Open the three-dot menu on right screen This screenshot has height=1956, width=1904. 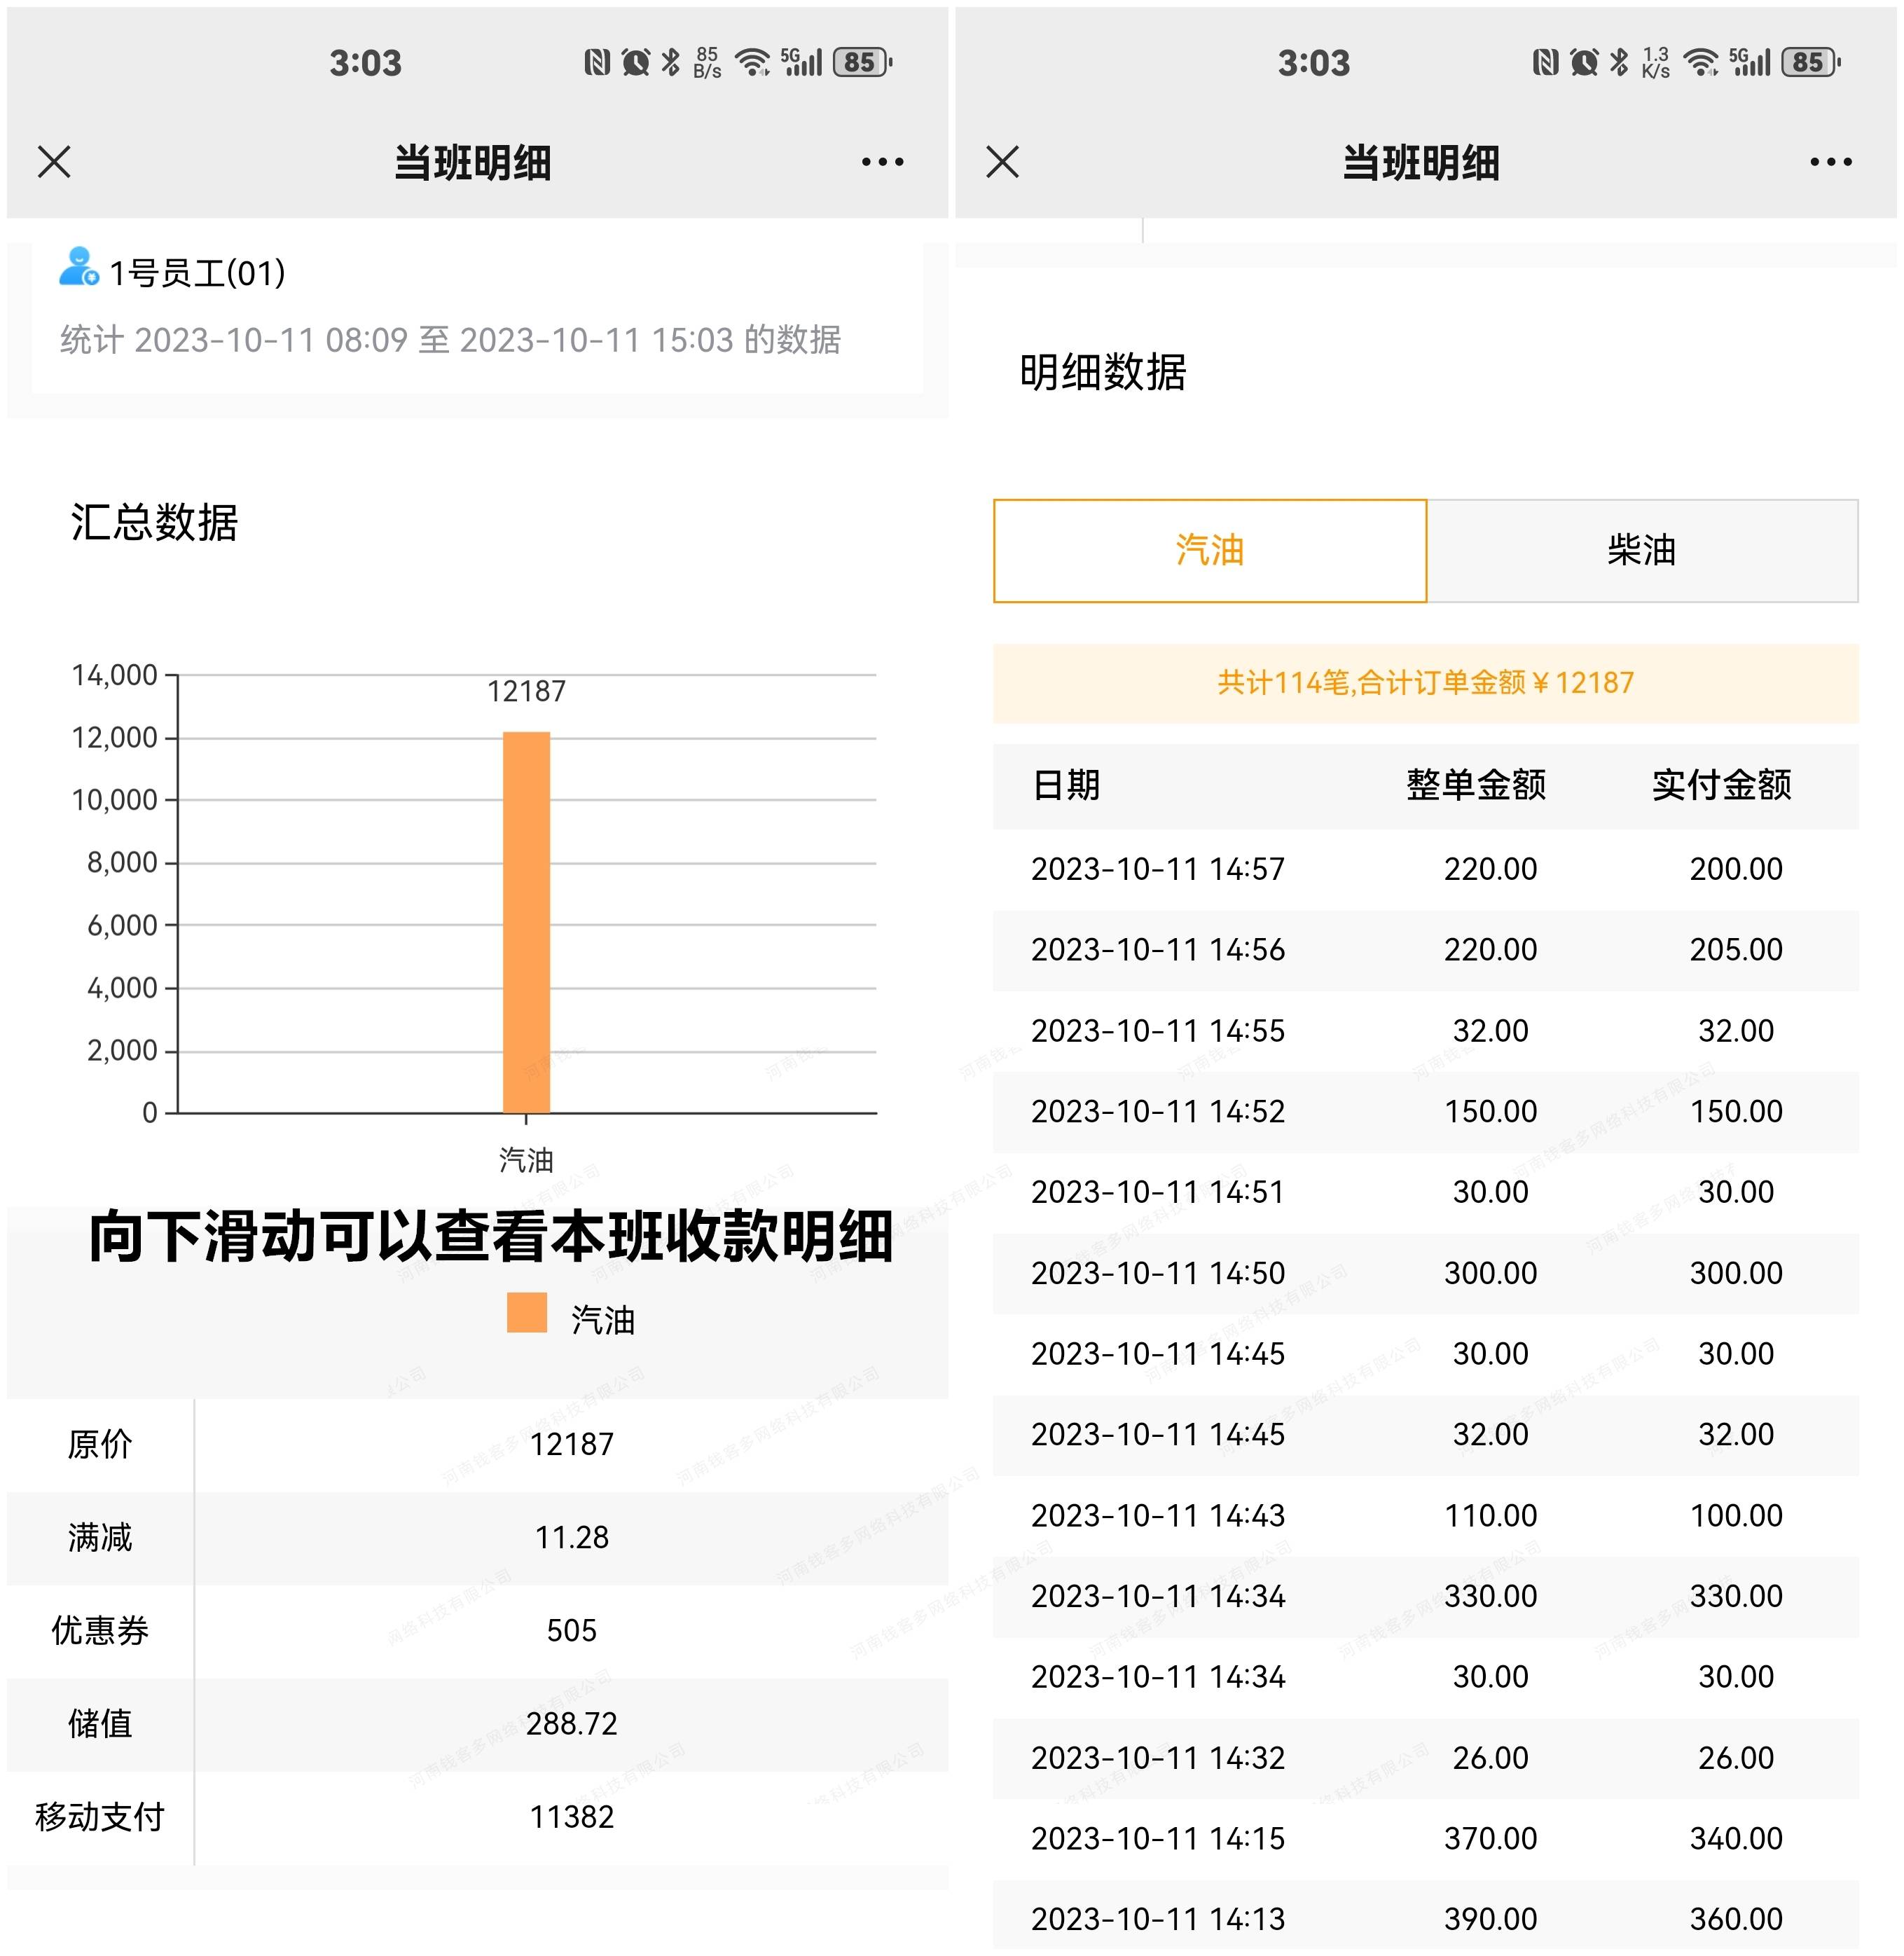(x=1830, y=162)
